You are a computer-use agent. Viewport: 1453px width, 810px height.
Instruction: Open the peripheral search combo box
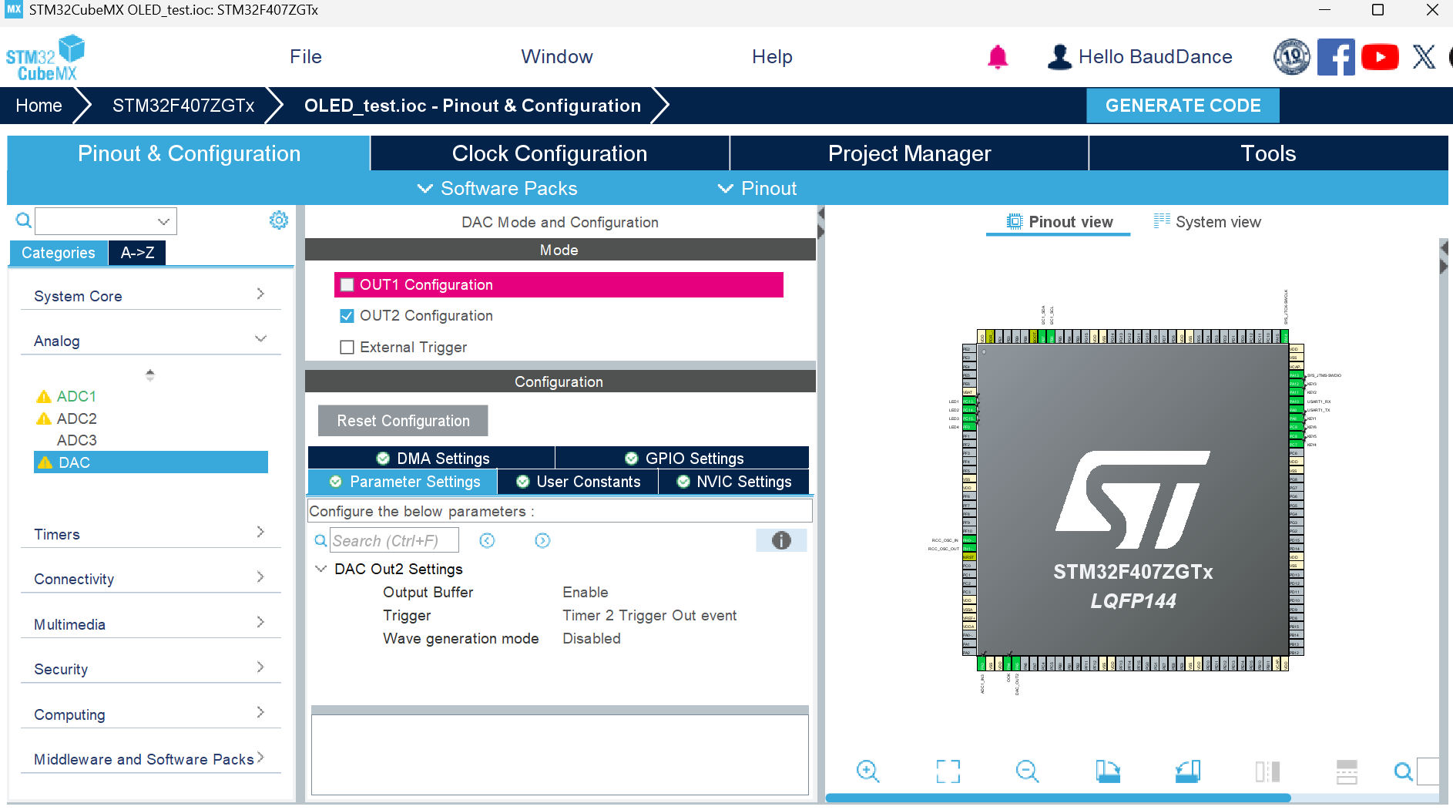point(106,221)
